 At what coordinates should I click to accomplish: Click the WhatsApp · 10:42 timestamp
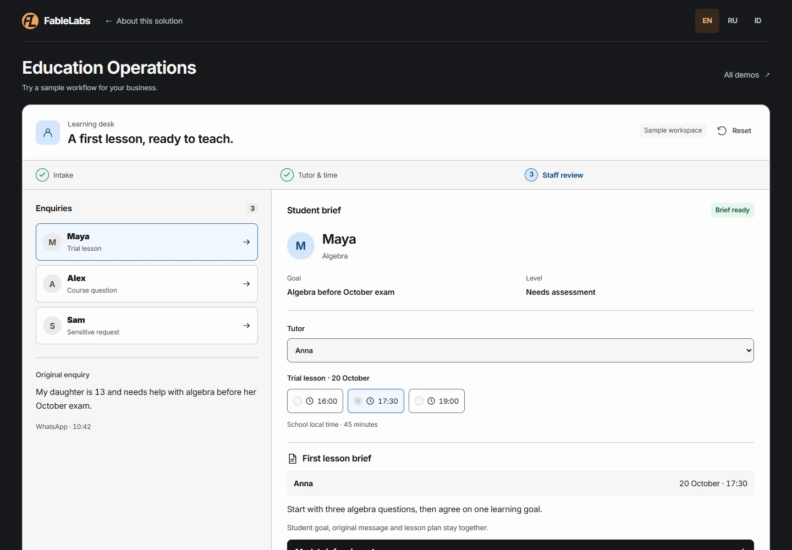coord(63,427)
